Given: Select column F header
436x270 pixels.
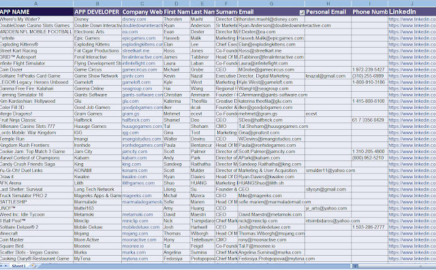Looking at the screenshot, I should click(x=226, y=3).
